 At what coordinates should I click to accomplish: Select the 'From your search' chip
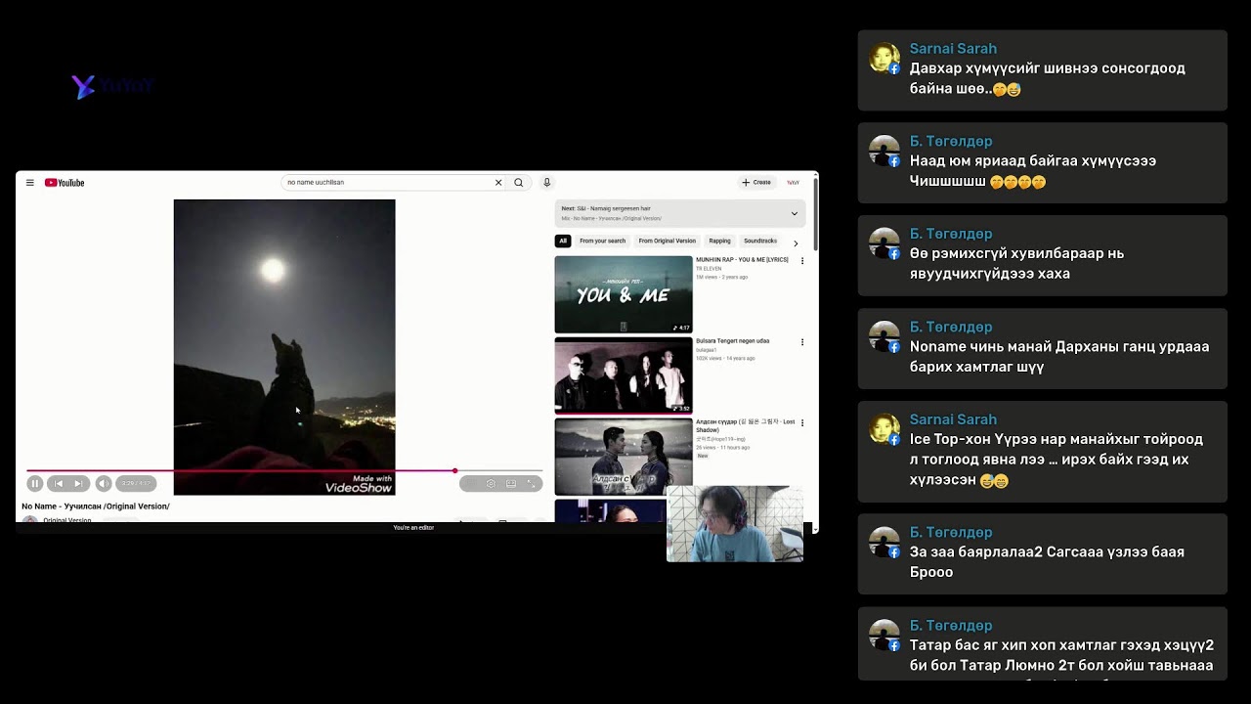pyautogui.click(x=602, y=241)
